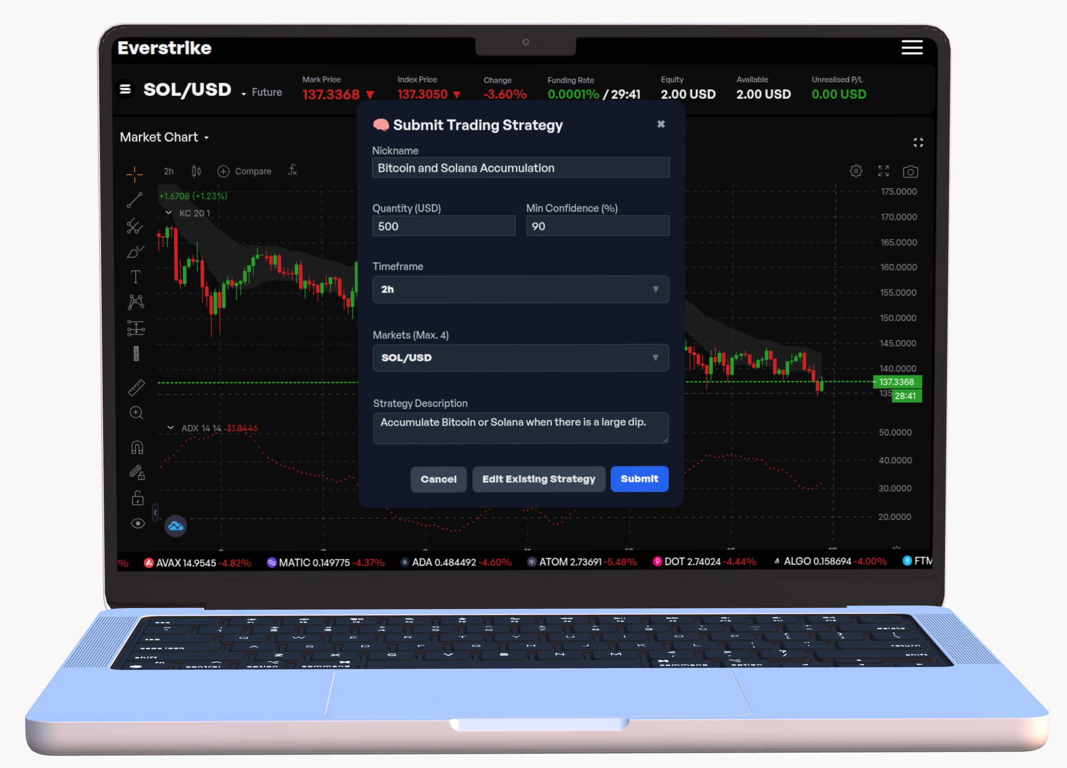Switch to the Future market tab
The image size is (1067, 768).
coord(266,92)
